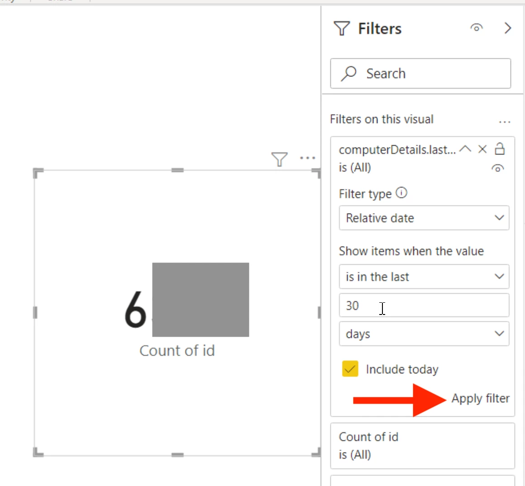This screenshot has height=486, width=525.
Task: Open the days time unit dropdown
Action: pyautogui.click(x=424, y=334)
